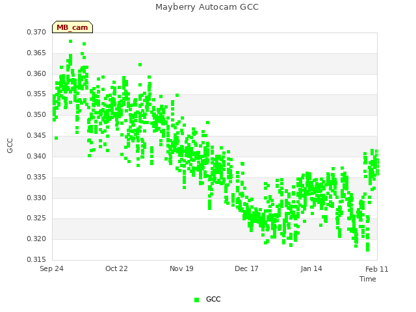Click the Jan 14 x-axis label
The image size is (416, 312).
(x=311, y=268)
